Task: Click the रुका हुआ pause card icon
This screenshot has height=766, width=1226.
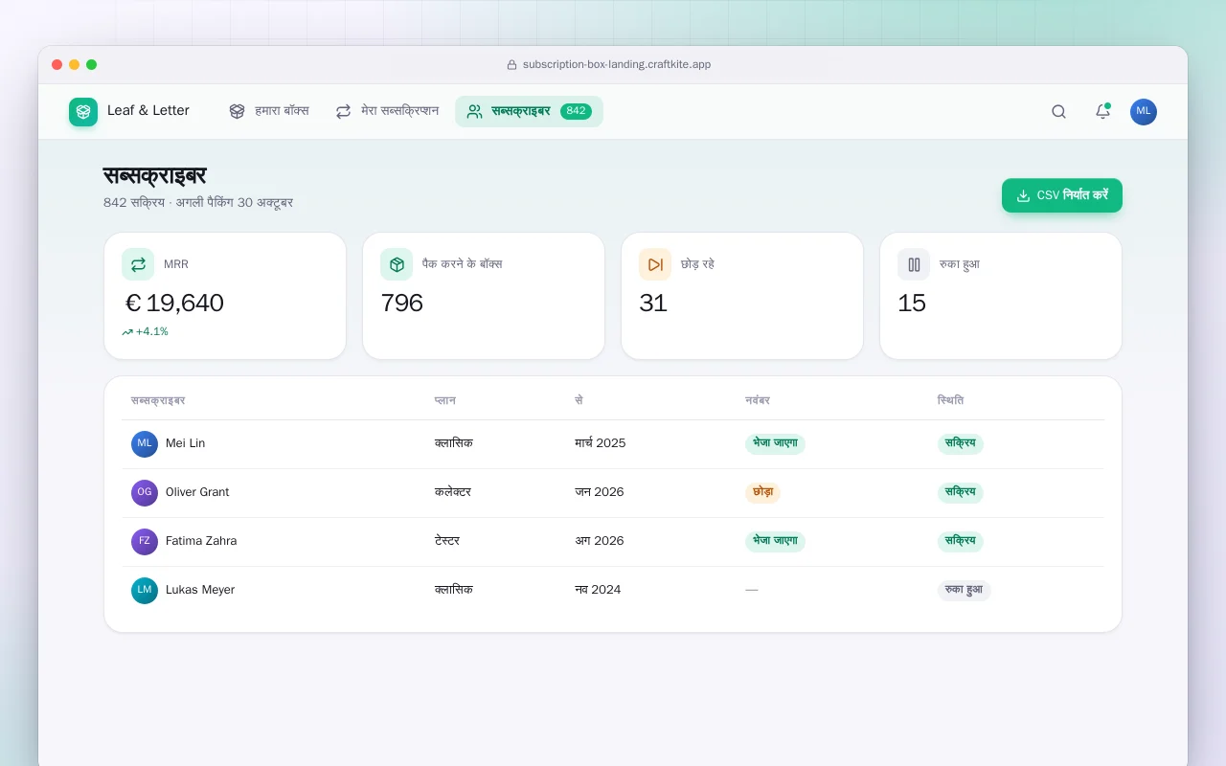Action: (x=914, y=264)
